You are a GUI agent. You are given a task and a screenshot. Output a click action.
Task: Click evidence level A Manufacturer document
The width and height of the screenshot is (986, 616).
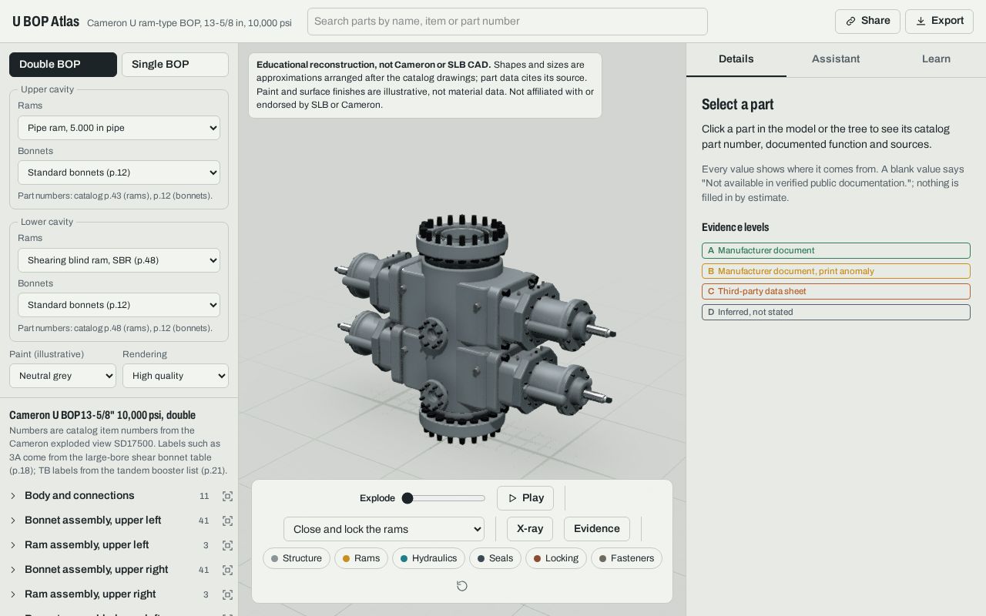pyautogui.click(x=836, y=251)
